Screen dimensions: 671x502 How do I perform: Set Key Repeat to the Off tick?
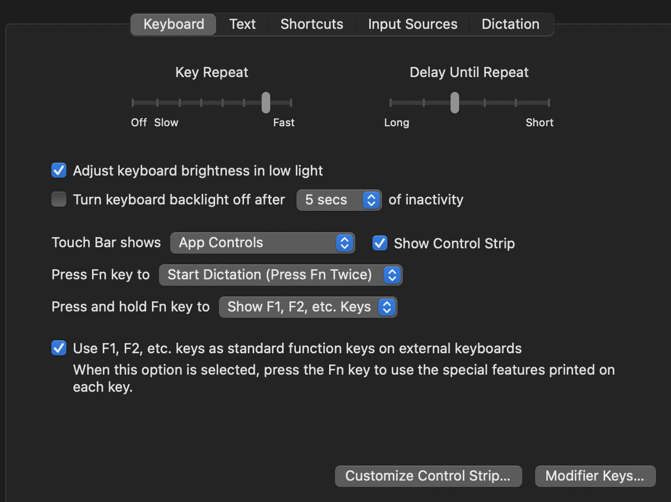coord(133,103)
